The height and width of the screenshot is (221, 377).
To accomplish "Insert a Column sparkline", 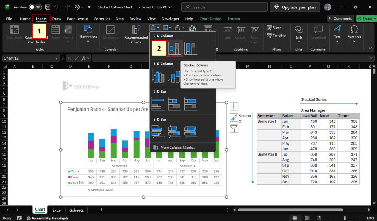I will [241, 33].
